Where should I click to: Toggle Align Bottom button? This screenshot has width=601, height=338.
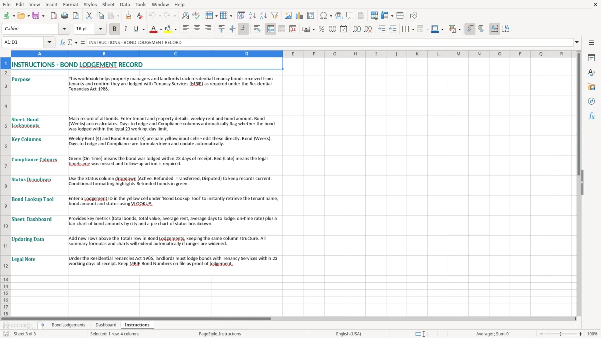pos(243,29)
